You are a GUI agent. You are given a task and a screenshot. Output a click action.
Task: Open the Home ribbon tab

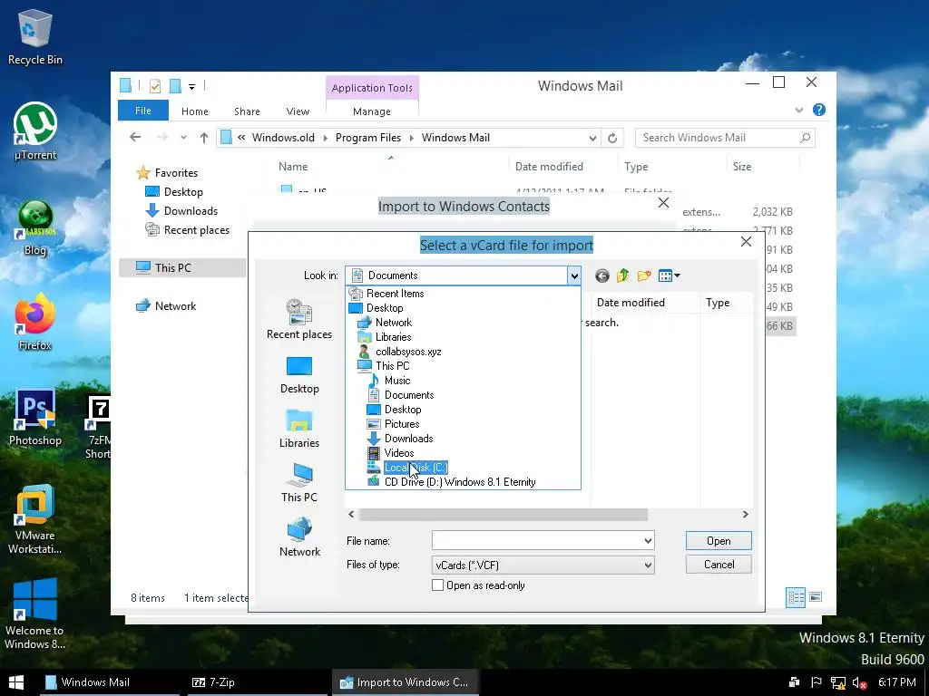click(195, 111)
